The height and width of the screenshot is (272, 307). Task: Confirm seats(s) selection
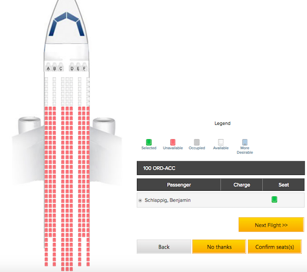point(275,247)
